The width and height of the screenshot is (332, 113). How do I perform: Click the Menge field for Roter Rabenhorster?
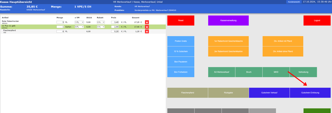(x=60, y=22)
